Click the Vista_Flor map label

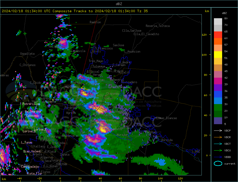[34, 174]
